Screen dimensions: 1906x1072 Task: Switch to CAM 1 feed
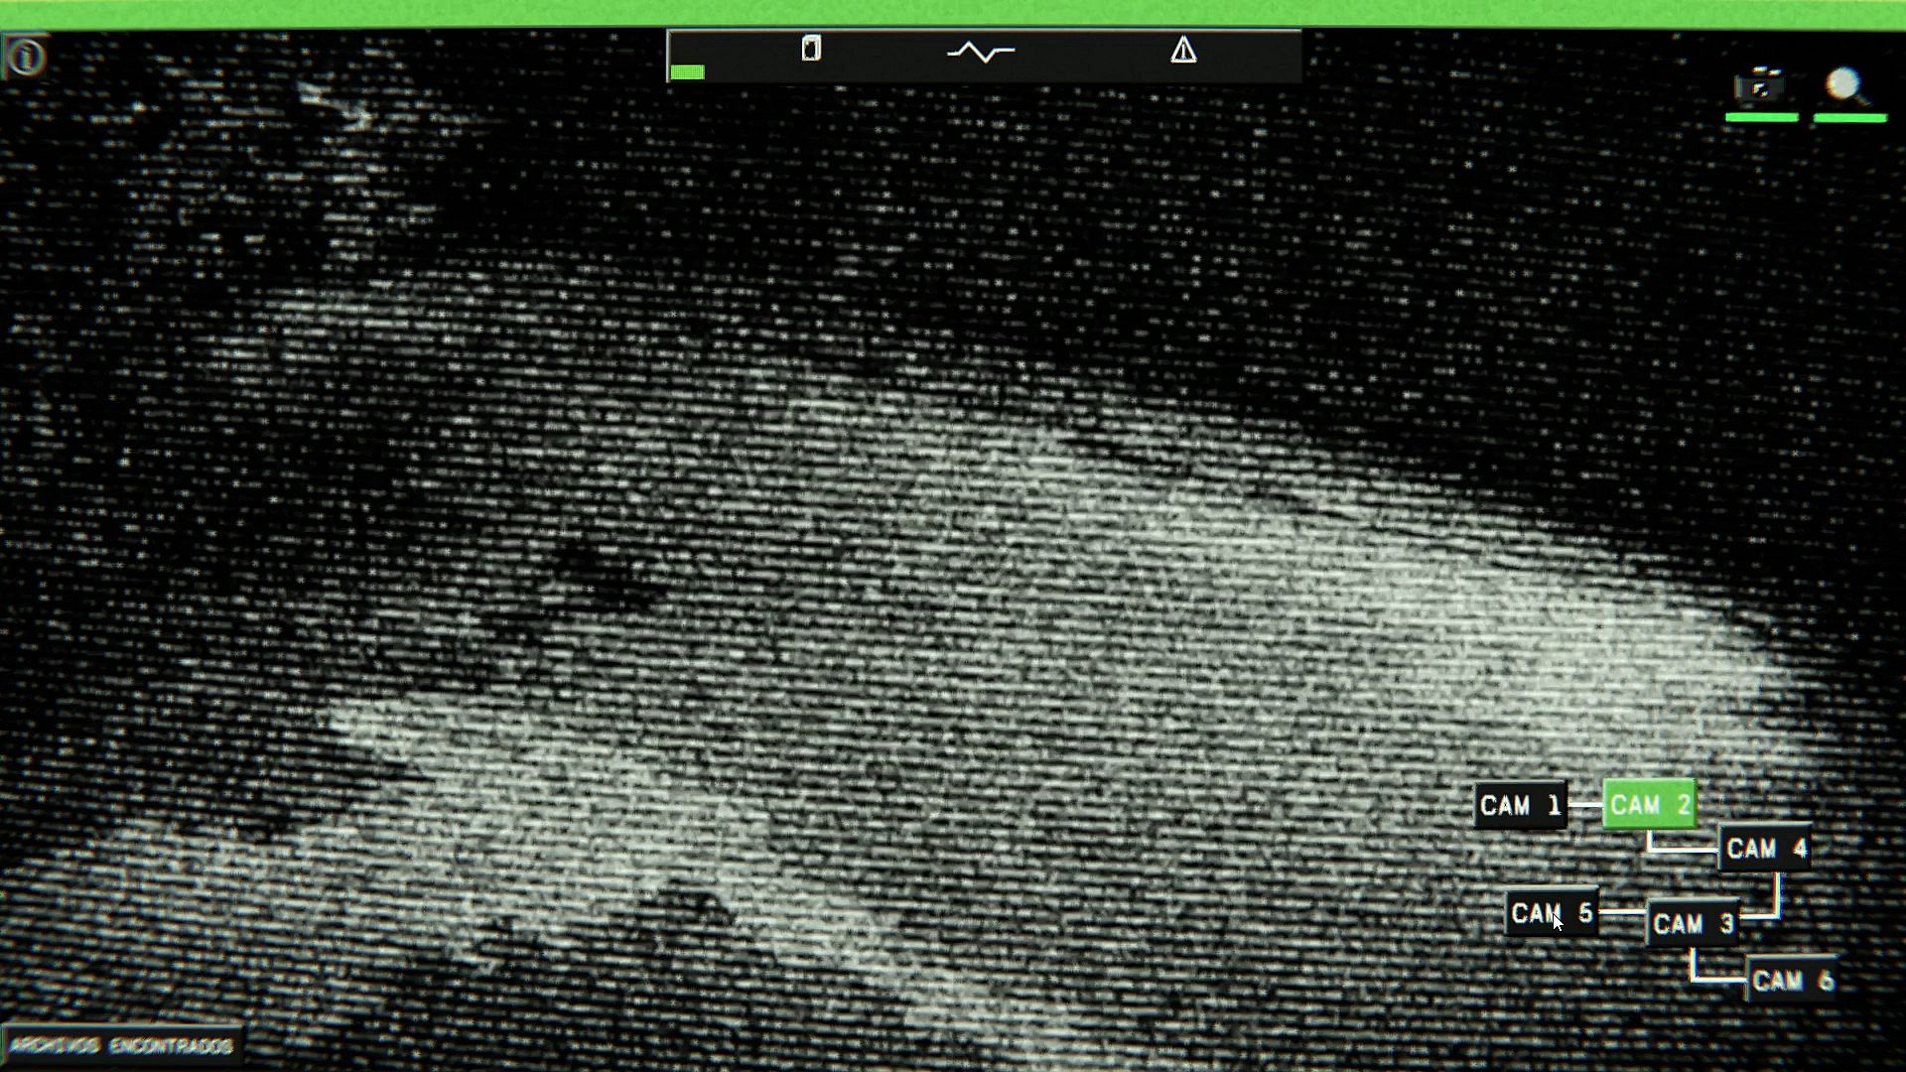[1521, 805]
